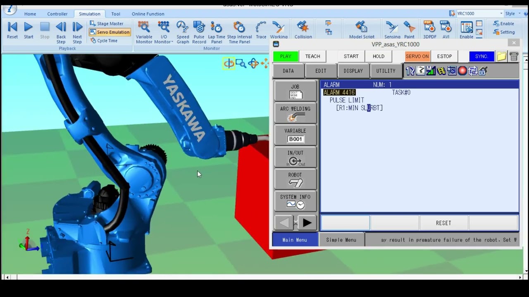529x297 pixels.
Task: Open Collision detection tool
Action: pyautogui.click(x=303, y=31)
